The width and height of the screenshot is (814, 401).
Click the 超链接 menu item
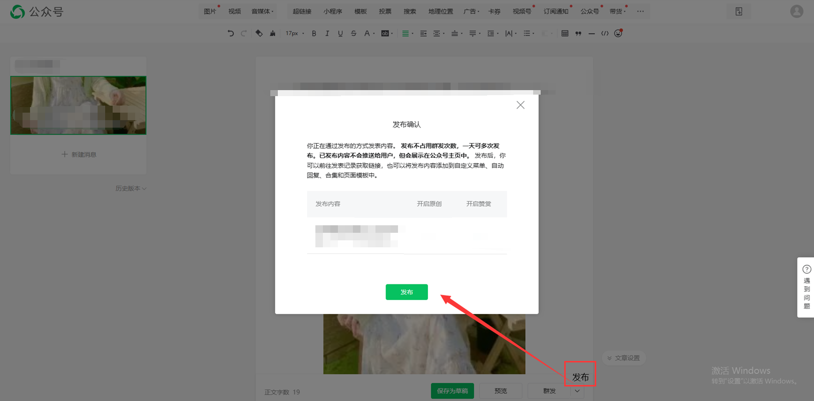302,12
